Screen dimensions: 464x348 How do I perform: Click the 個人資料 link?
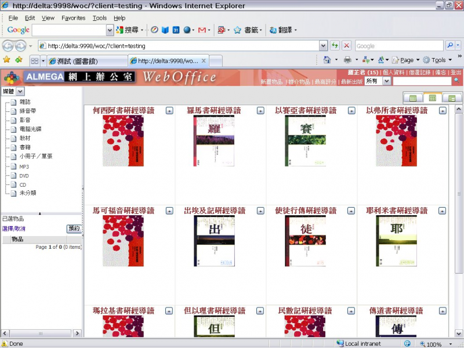[x=394, y=72]
